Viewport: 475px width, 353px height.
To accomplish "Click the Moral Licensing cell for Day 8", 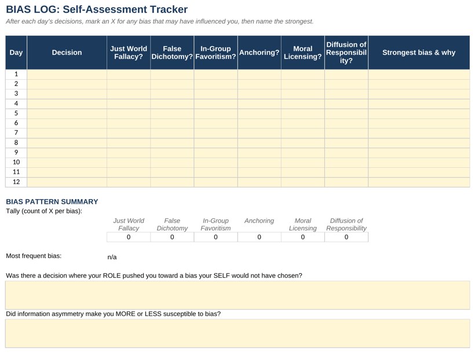I will [302, 143].
